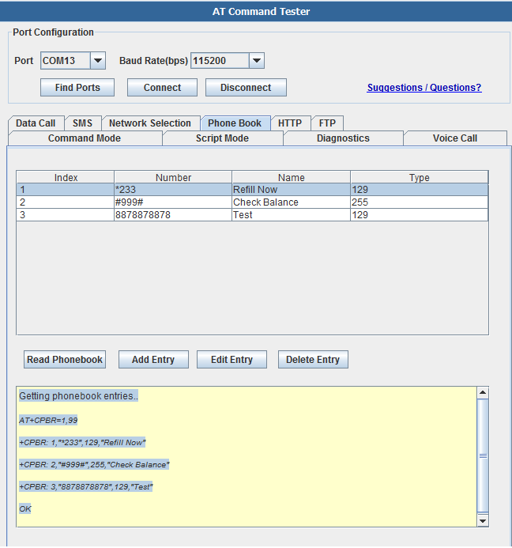Click the Delete Entry button

pyautogui.click(x=313, y=360)
